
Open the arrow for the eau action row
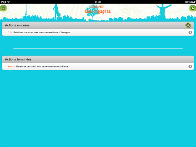(190, 67)
